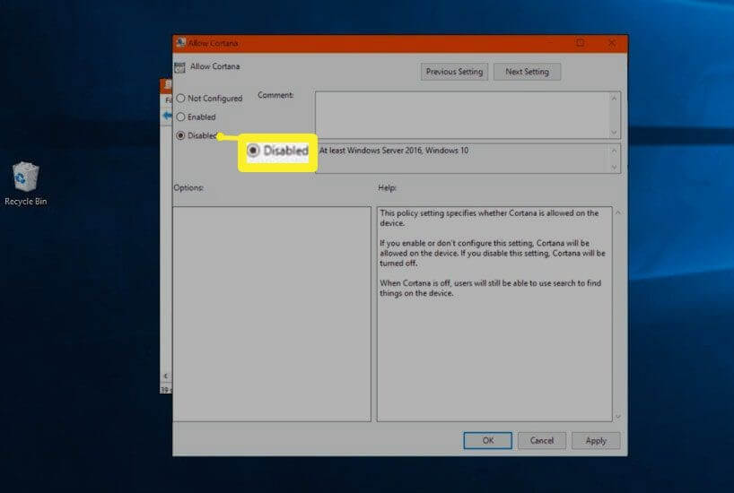The height and width of the screenshot is (493, 734).
Task: Click the Help pane down scroll arrow
Action: pyautogui.click(x=618, y=416)
